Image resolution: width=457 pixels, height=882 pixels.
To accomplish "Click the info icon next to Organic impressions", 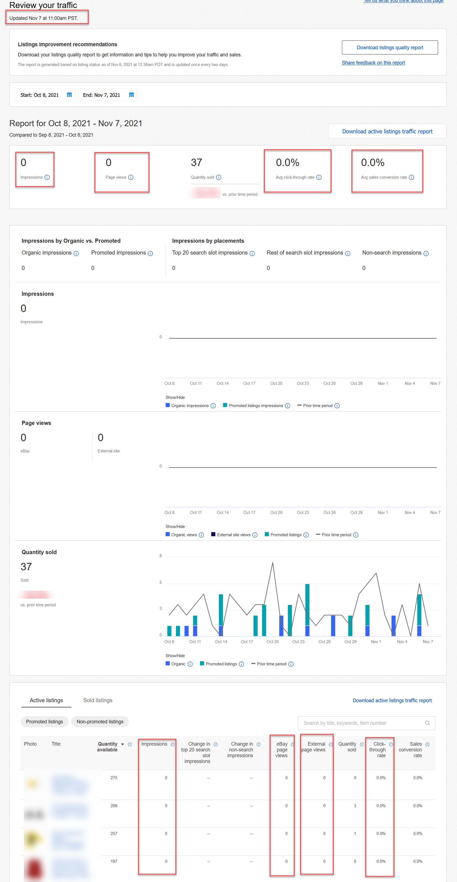I will (76, 253).
